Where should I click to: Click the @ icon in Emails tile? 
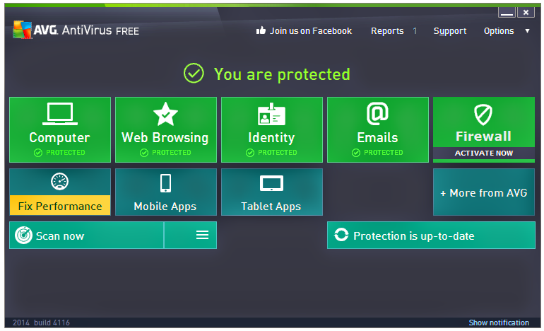pyautogui.click(x=377, y=114)
